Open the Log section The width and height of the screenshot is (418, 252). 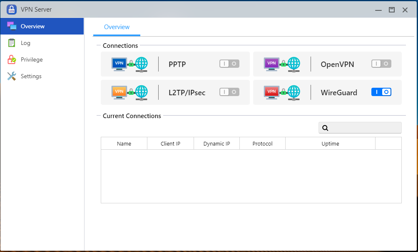tap(42, 43)
